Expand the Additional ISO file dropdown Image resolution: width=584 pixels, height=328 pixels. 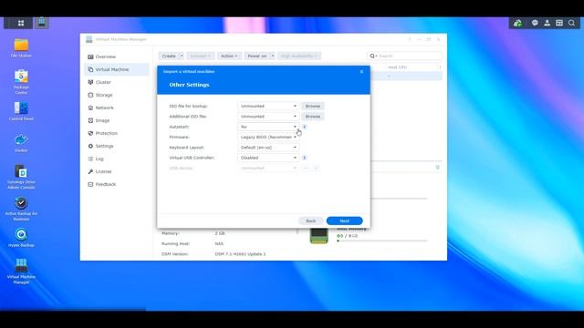pos(268,117)
